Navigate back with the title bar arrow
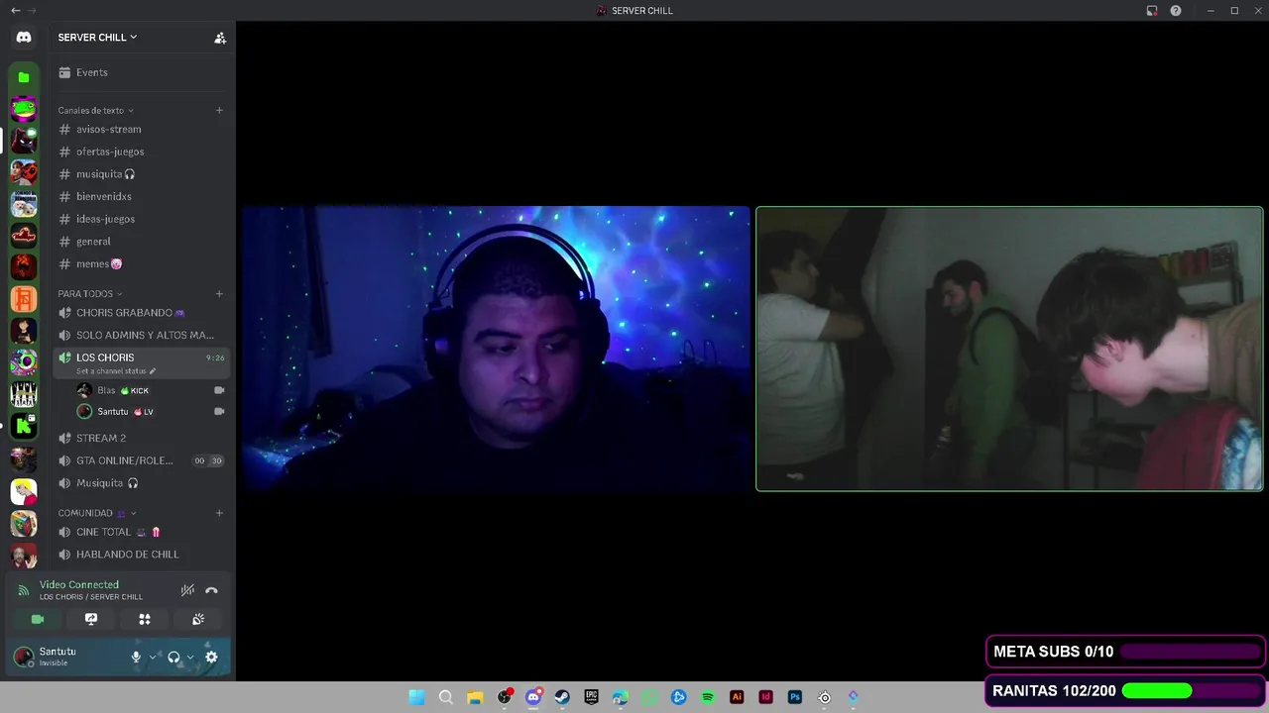Screen dimensions: 1269x713 point(15,10)
